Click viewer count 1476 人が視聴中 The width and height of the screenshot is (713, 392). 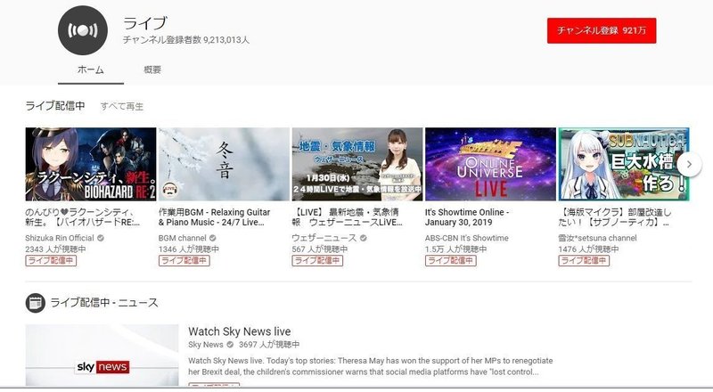(588, 249)
